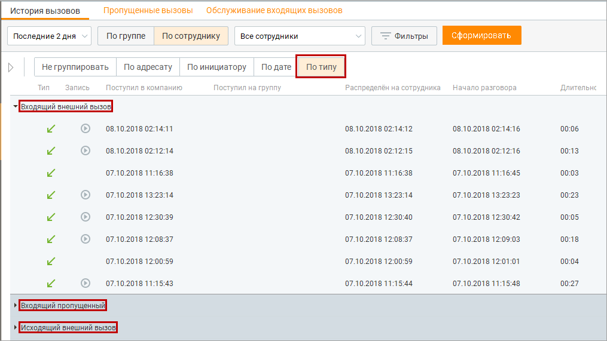Click the Тип column header
The height and width of the screenshot is (341, 607).
coord(44,88)
